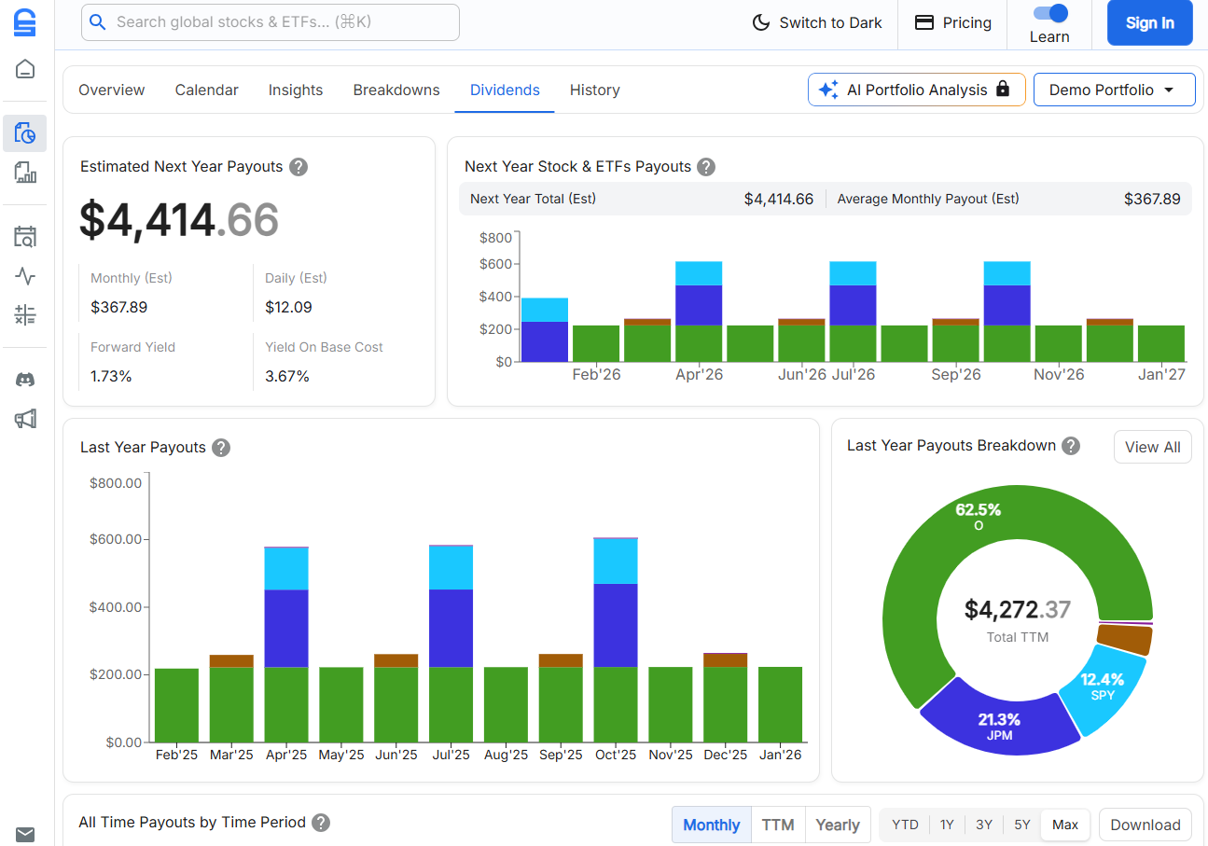The width and height of the screenshot is (1208, 846).
Task: Select the highlighted dividends report sidebar icon
Action: coord(24,132)
